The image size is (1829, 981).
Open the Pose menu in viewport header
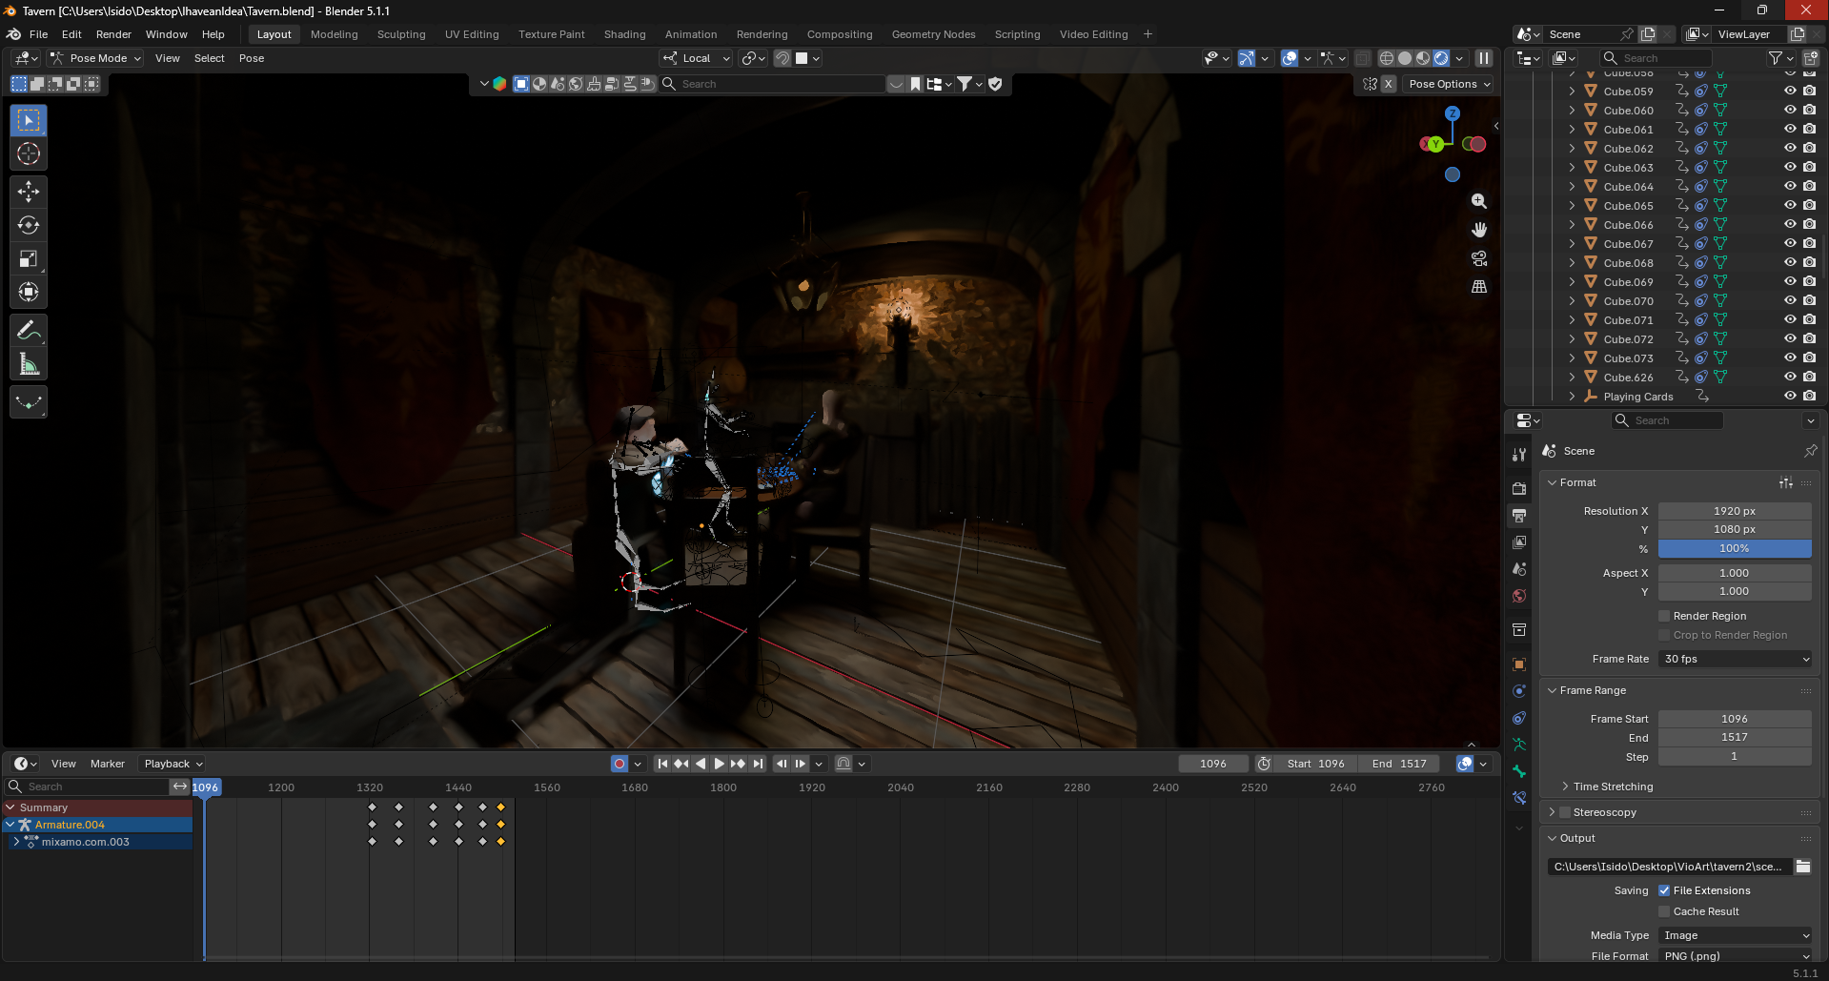click(252, 58)
